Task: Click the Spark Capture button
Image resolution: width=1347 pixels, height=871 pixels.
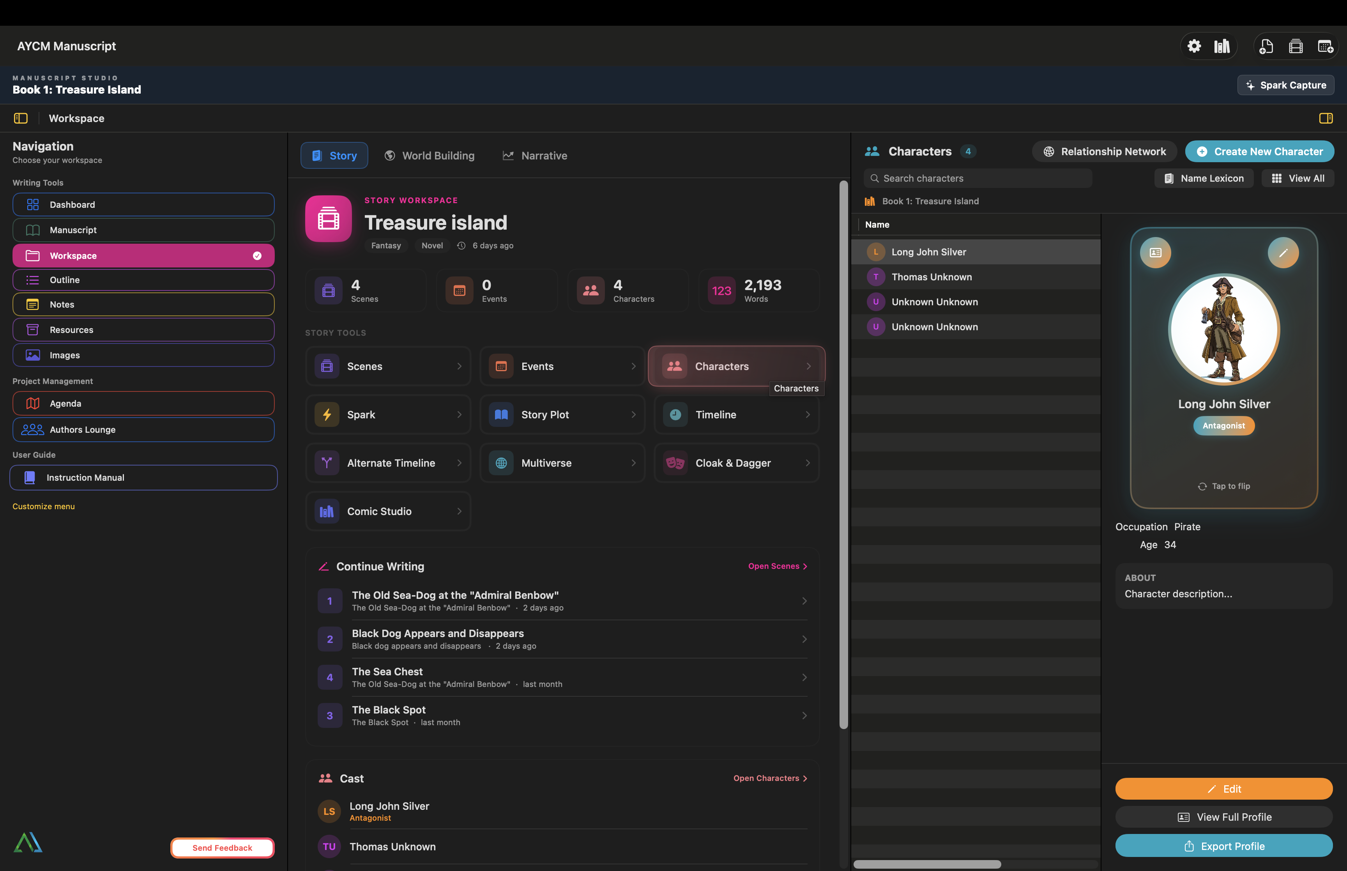Action: 1285,85
